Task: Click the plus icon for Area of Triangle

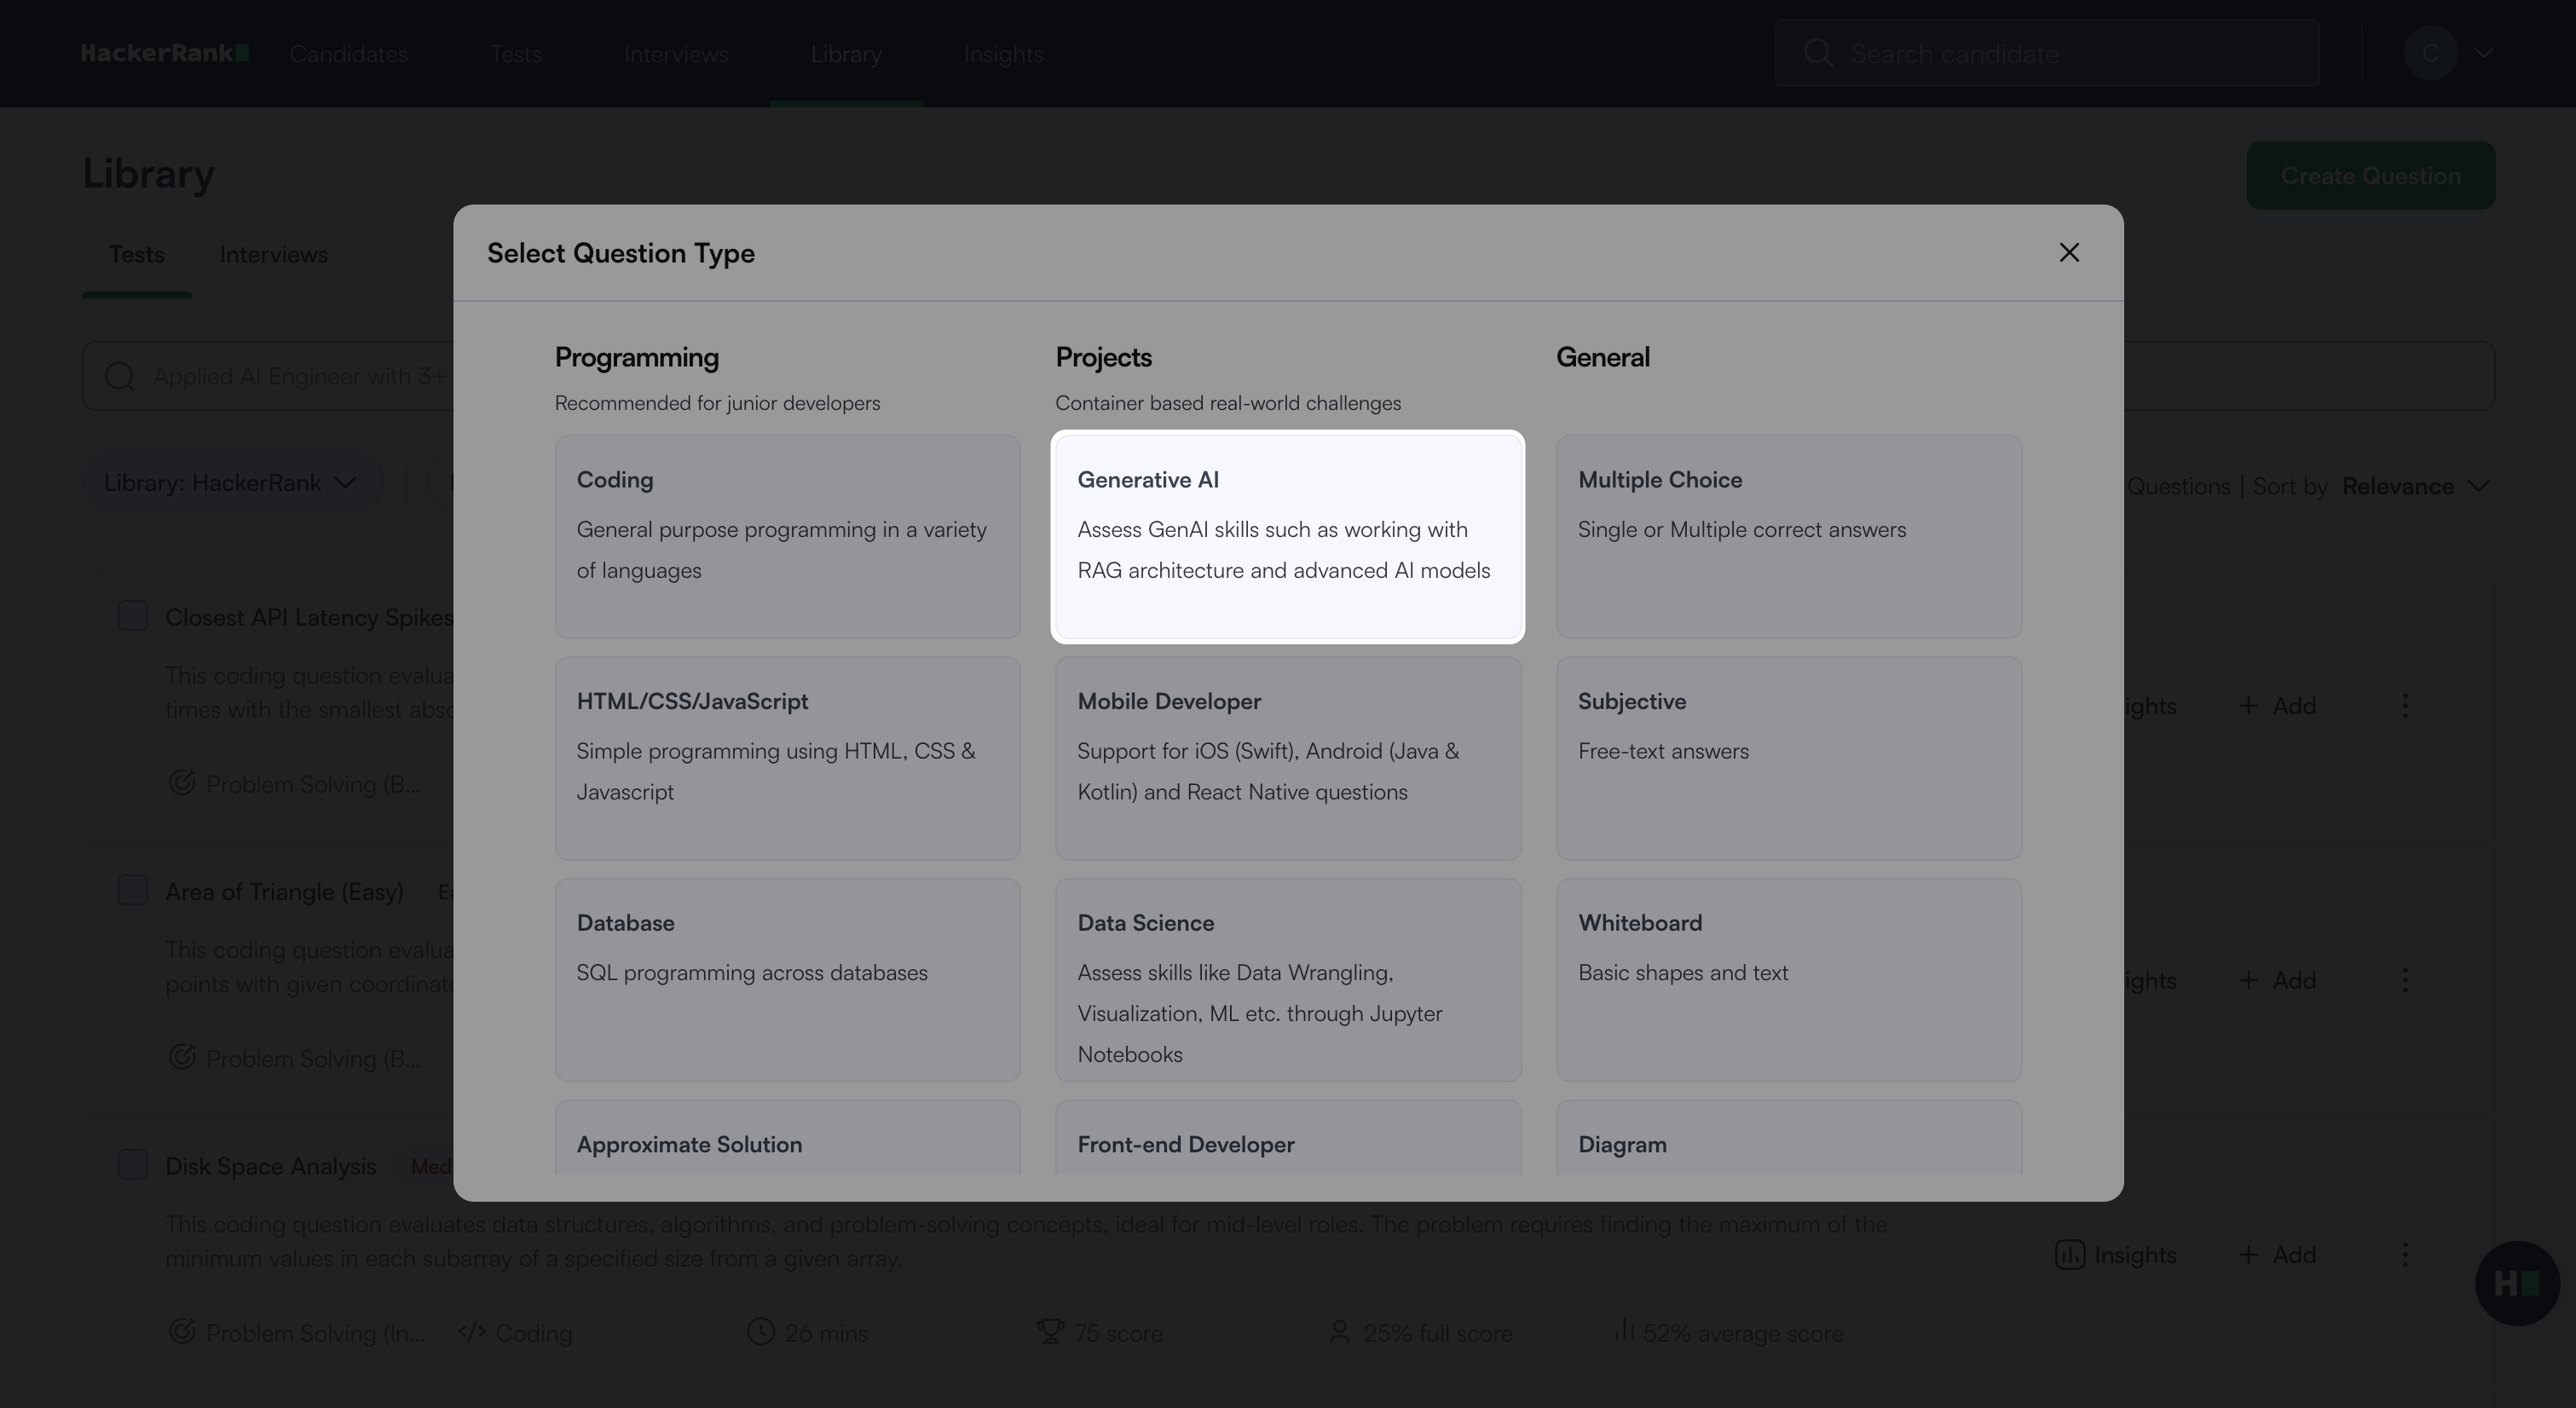Action: pyautogui.click(x=2248, y=980)
